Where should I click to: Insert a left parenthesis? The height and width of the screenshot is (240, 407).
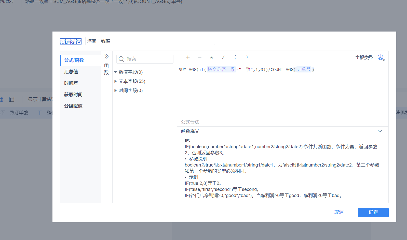[235, 57]
